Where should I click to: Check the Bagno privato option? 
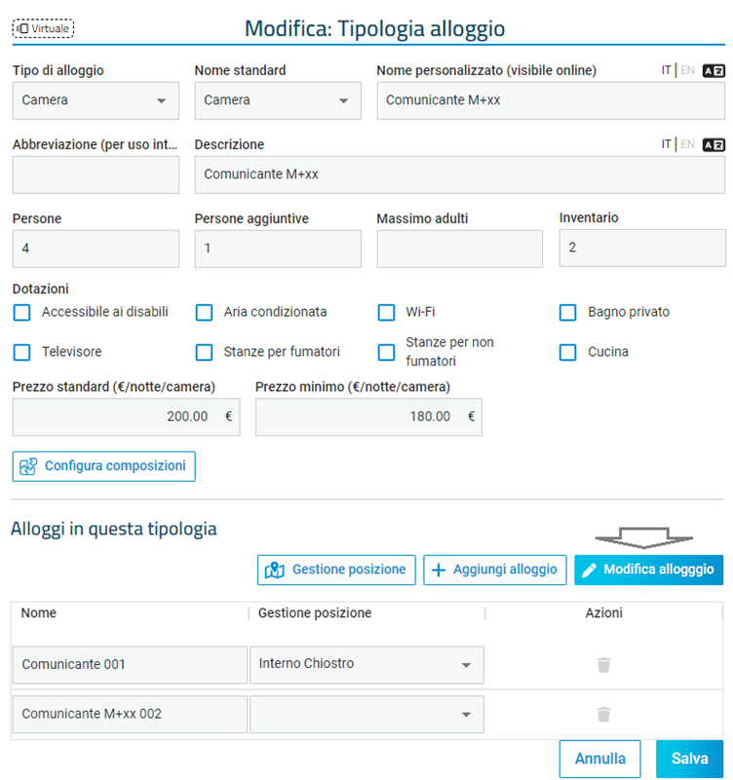(568, 312)
